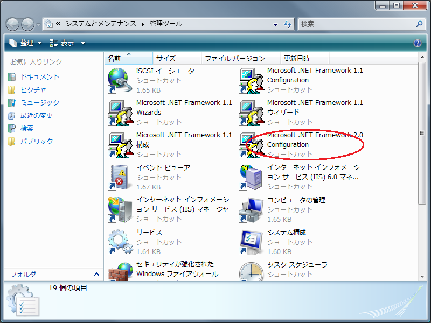Sort by the サイズ column header
The image size is (431, 323).
[177, 58]
